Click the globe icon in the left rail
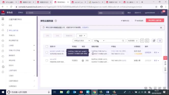The width and height of the screenshot is (169, 95). point(3,67)
